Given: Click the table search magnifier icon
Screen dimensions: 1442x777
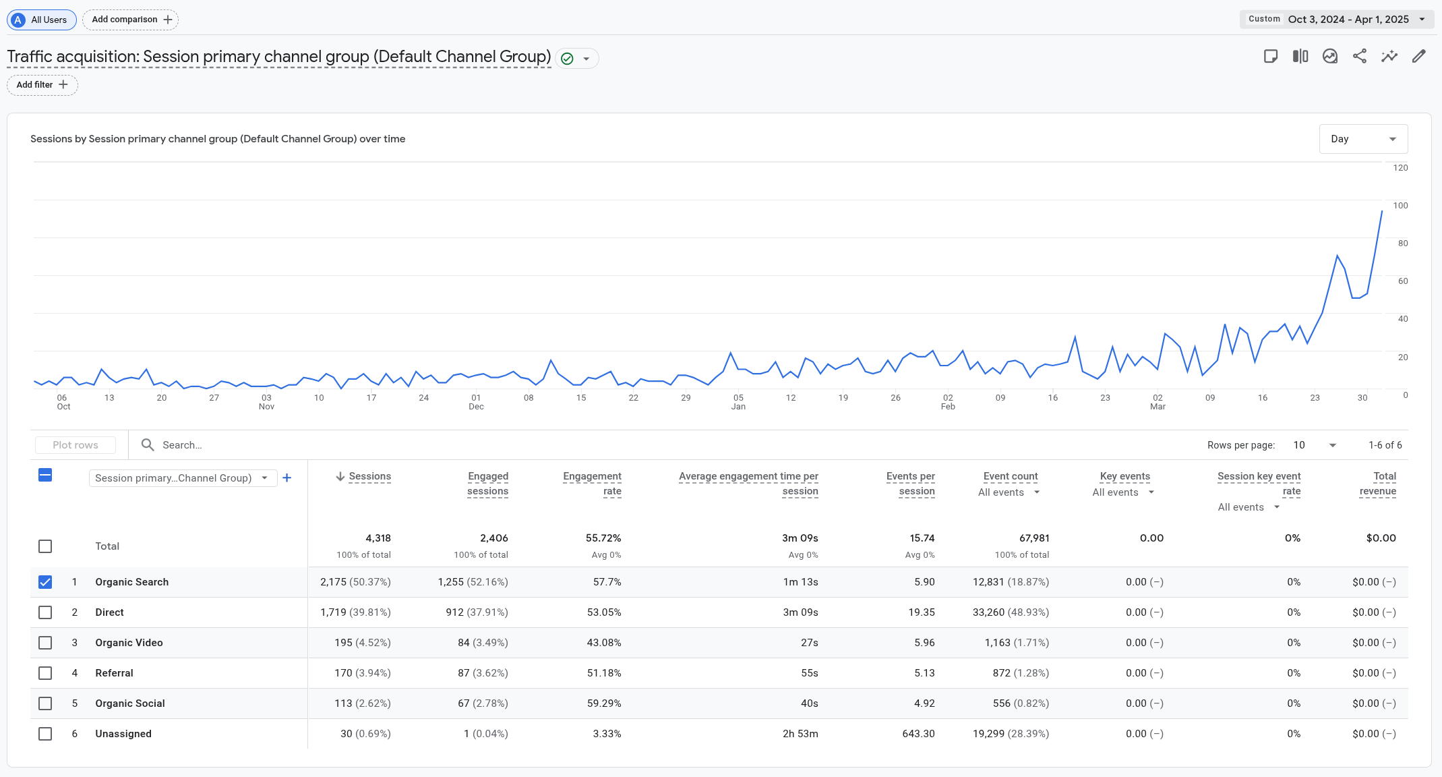Looking at the screenshot, I should [x=147, y=444].
